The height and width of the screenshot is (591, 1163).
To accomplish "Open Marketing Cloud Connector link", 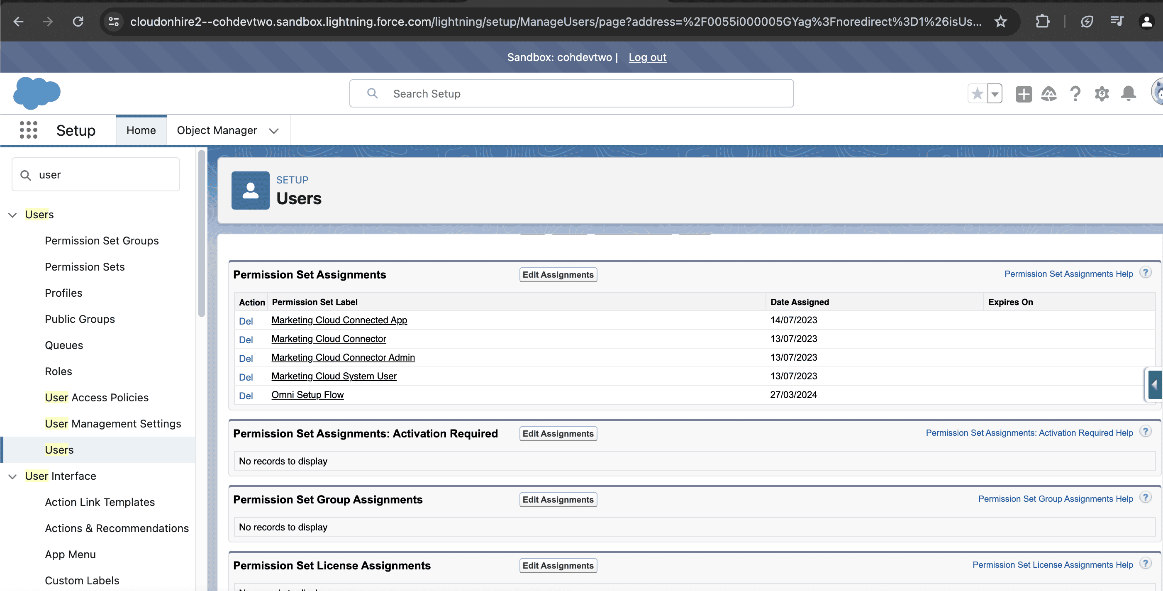I will pyautogui.click(x=329, y=339).
